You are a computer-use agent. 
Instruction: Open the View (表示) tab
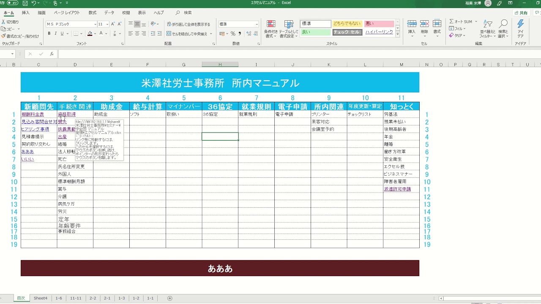[x=142, y=13]
